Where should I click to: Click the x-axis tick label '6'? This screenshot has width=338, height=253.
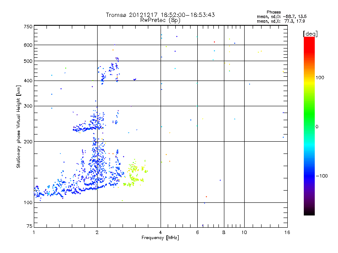[197, 232]
